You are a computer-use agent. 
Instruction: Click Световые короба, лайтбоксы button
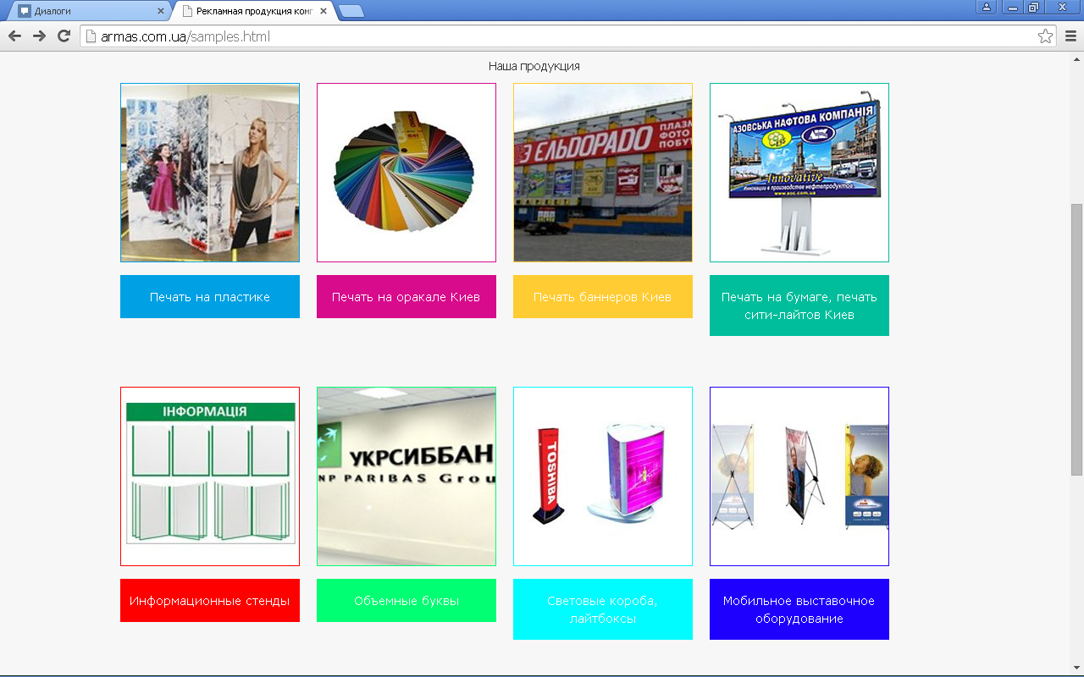point(603,609)
